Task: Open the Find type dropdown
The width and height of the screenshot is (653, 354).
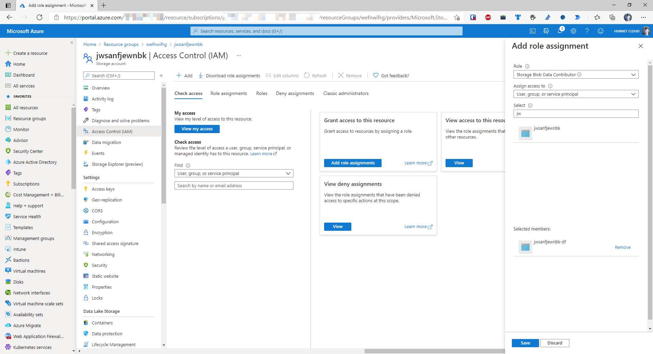Action: click(234, 173)
